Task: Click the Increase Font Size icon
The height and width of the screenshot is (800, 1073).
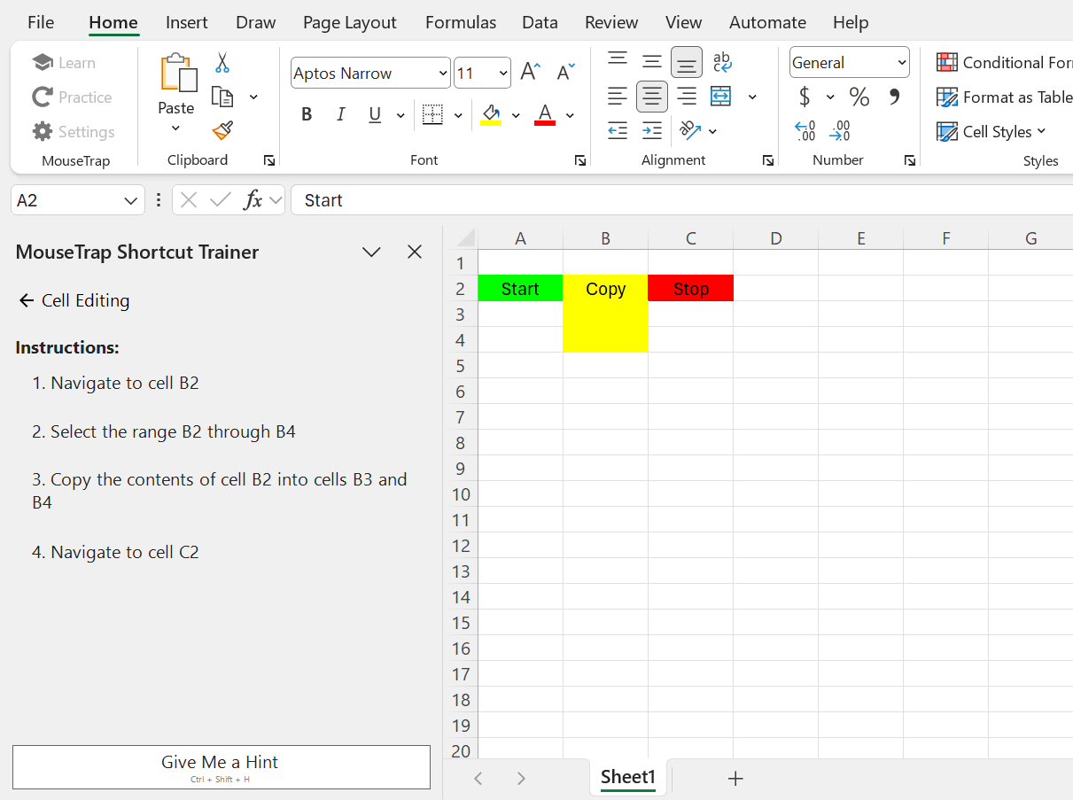Action: click(530, 73)
